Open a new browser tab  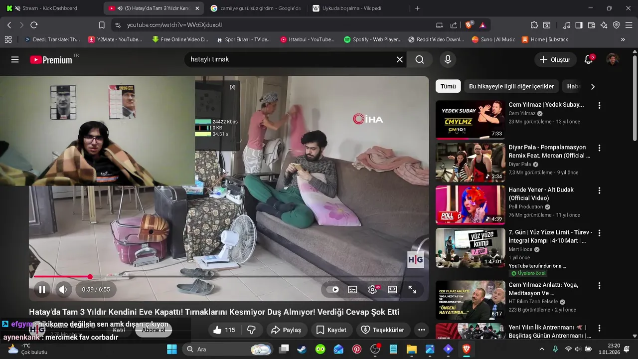(x=417, y=8)
